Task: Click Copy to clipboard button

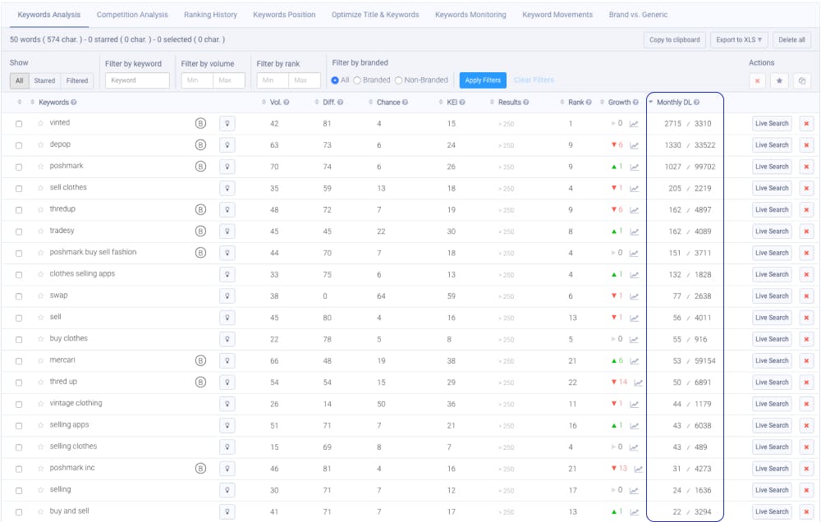Action: [674, 39]
